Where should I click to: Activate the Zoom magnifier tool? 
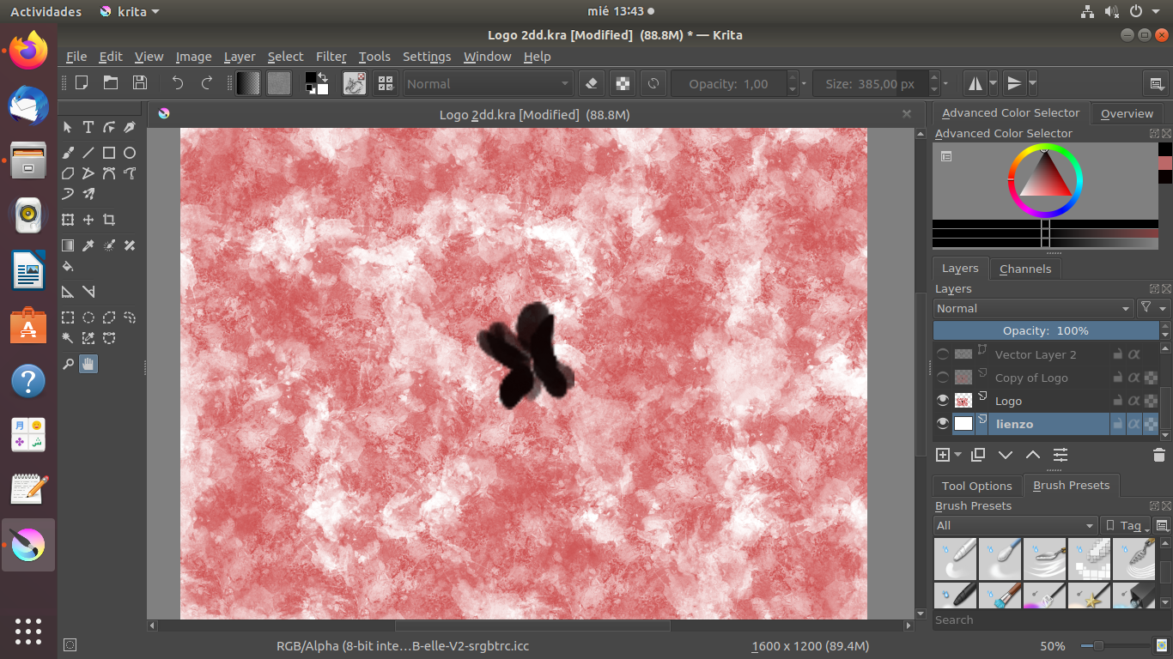point(68,364)
